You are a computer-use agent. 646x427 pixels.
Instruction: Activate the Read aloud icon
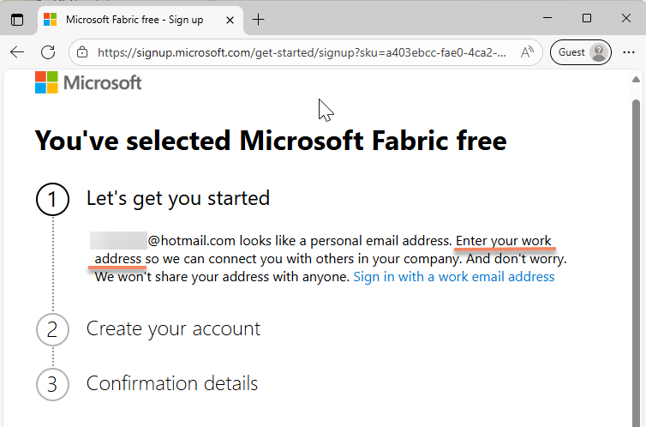click(x=528, y=52)
